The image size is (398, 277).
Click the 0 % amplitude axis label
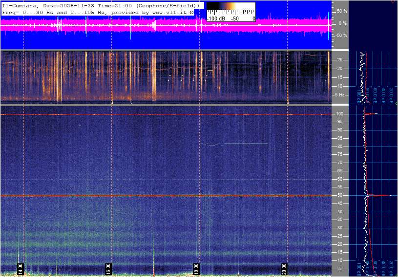point(343,23)
